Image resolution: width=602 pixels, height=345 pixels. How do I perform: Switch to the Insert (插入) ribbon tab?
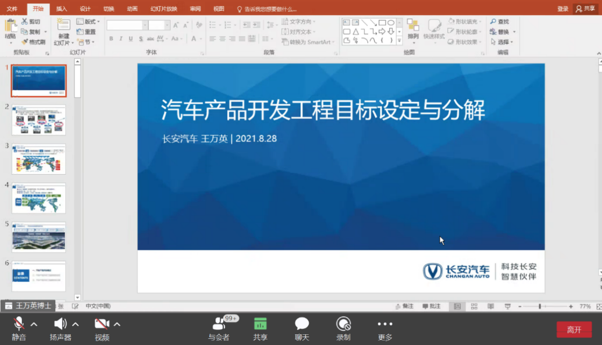pos(61,9)
